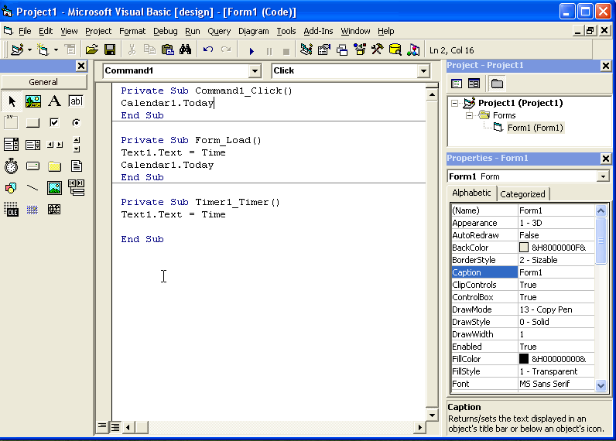Image resolution: width=616 pixels, height=441 pixels.
Task: Click the Save Project disk icon
Action: (110, 50)
